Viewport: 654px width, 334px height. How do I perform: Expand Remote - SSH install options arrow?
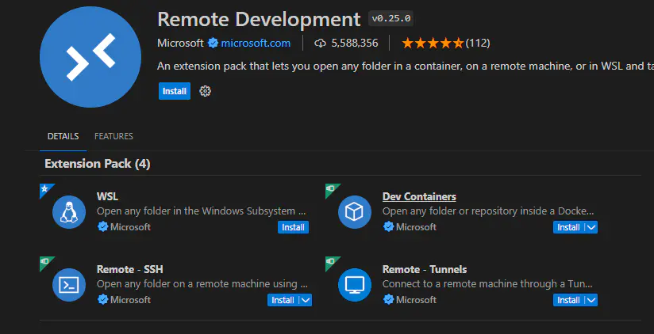point(306,300)
